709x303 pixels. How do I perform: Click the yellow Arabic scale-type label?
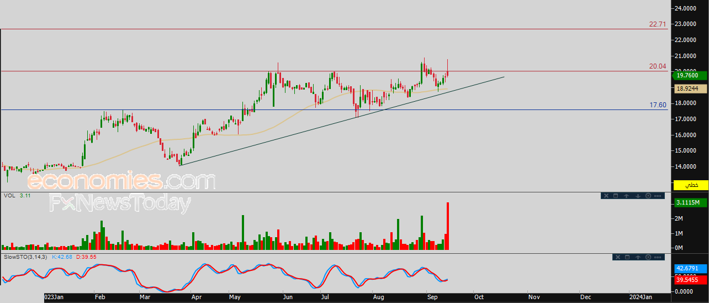tap(690, 184)
